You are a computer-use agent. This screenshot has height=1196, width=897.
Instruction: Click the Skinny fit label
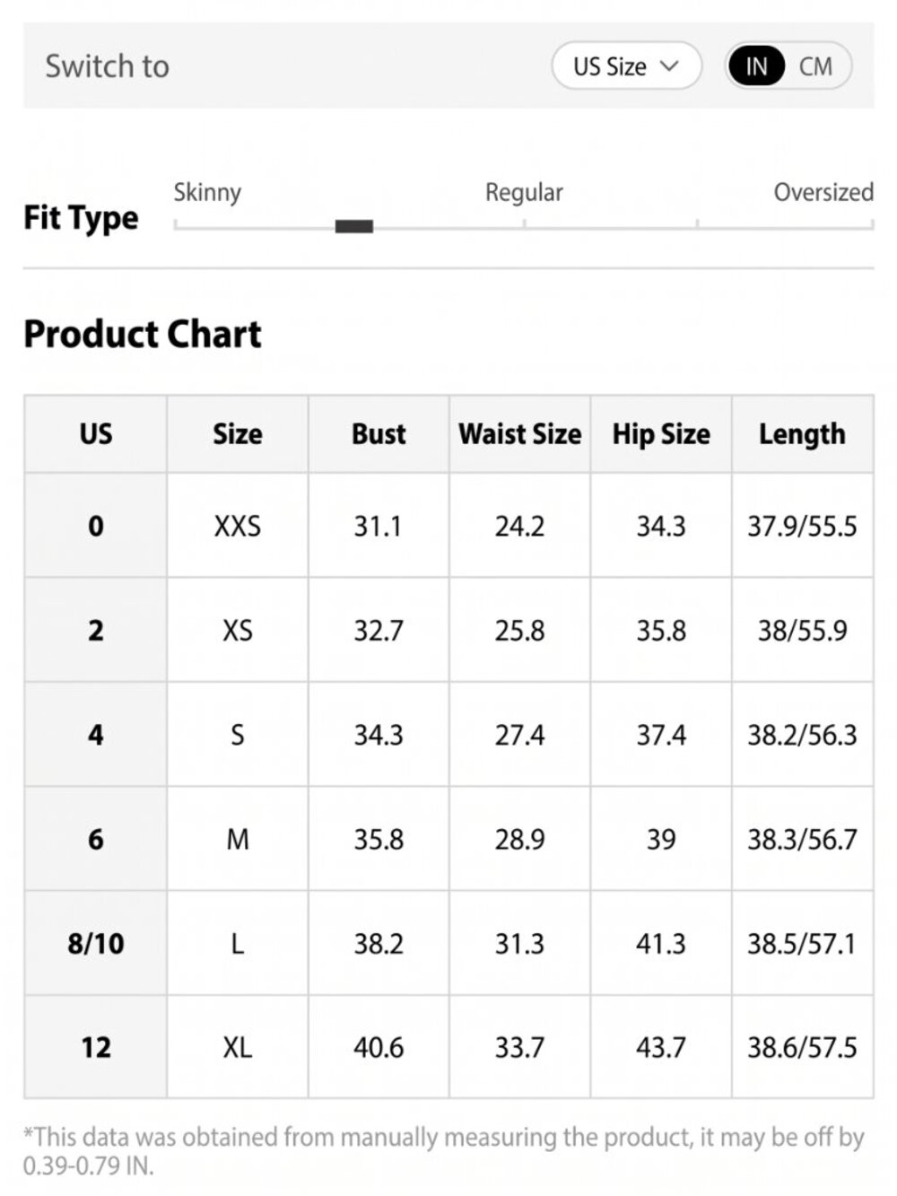coord(207,193)
